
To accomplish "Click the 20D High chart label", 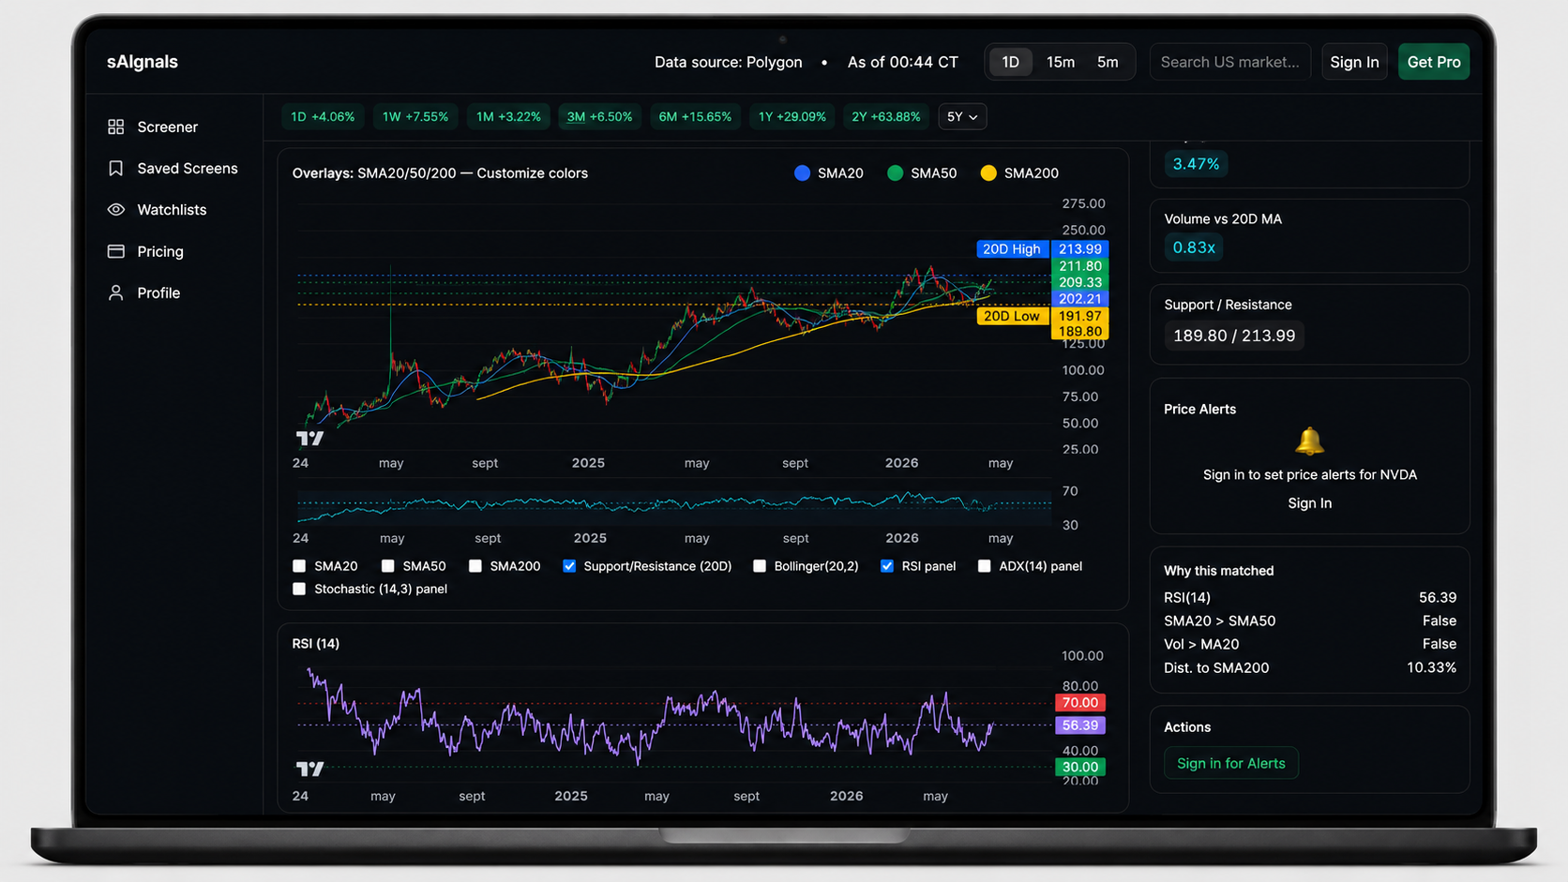I will tap(1012, 249).
